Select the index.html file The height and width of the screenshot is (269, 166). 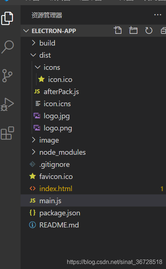coord(93,189)
